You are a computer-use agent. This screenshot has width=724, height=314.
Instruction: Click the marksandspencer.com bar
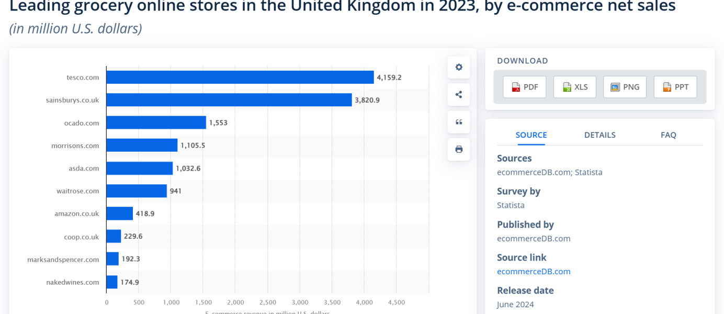[112, 259]
